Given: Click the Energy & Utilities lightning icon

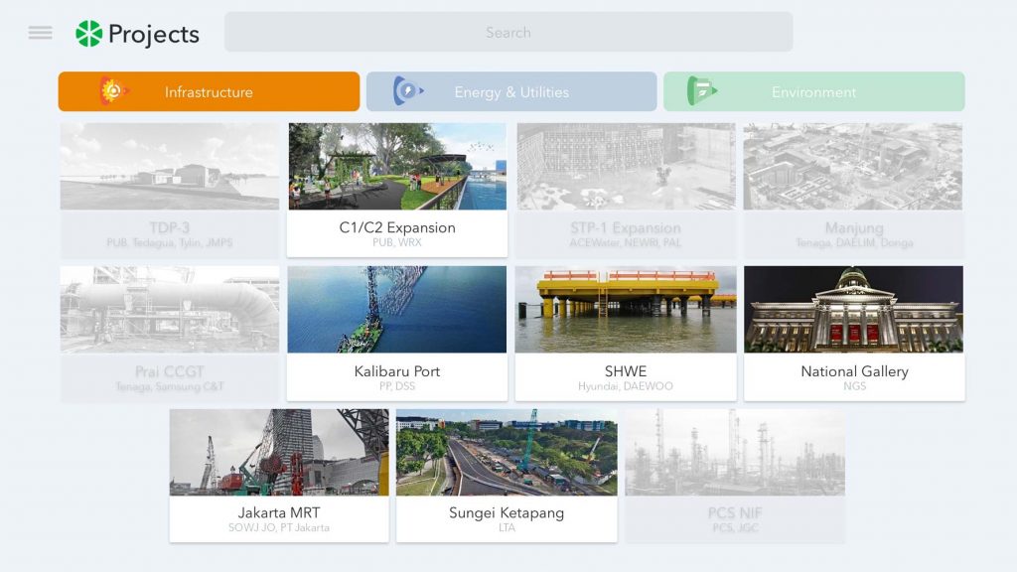Looking at the screenshot, I should pyautogui.click(x=408, y=91).
